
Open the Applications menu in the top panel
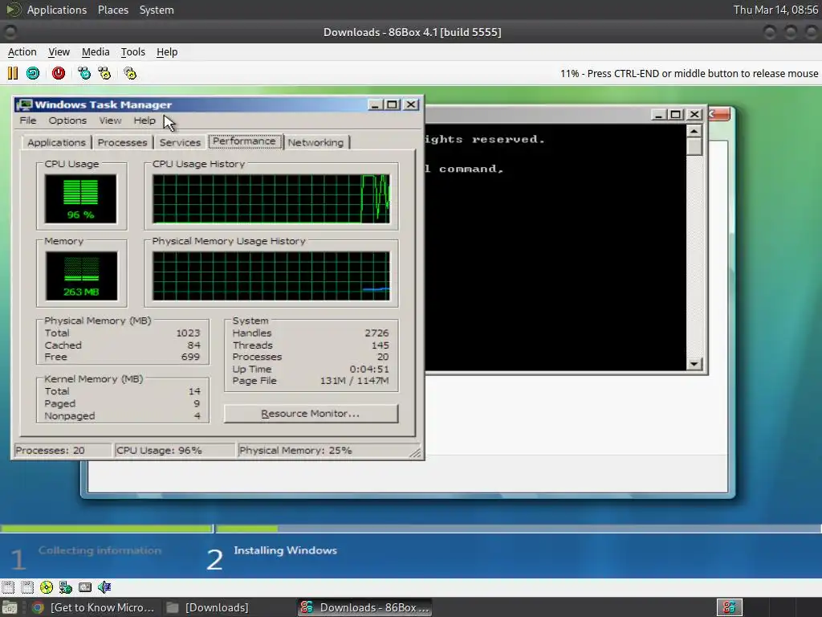point(57,10)
